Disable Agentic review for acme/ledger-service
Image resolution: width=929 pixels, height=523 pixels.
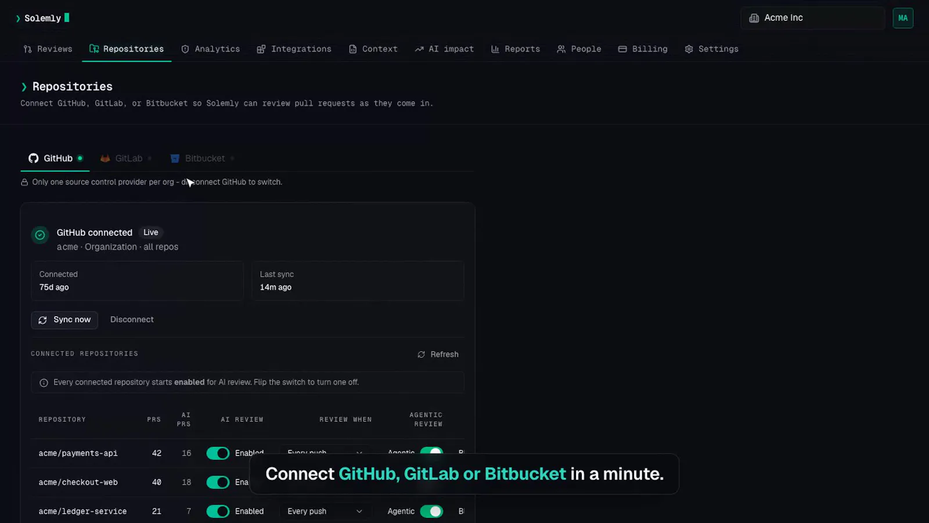click(431, 511)
